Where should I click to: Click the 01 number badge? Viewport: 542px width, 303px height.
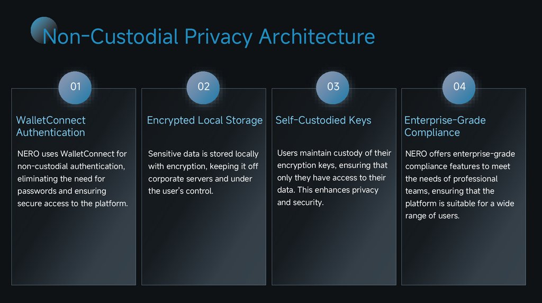75,87
